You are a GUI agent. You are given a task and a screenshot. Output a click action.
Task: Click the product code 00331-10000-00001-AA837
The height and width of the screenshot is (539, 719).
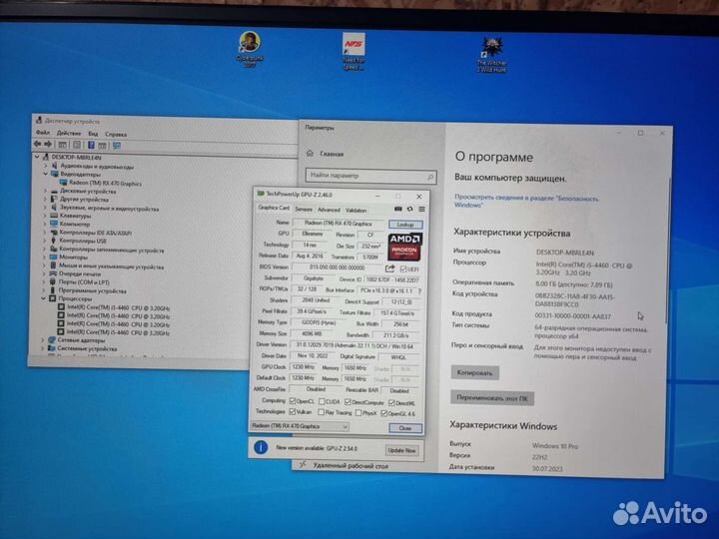[x=573, y=316]
